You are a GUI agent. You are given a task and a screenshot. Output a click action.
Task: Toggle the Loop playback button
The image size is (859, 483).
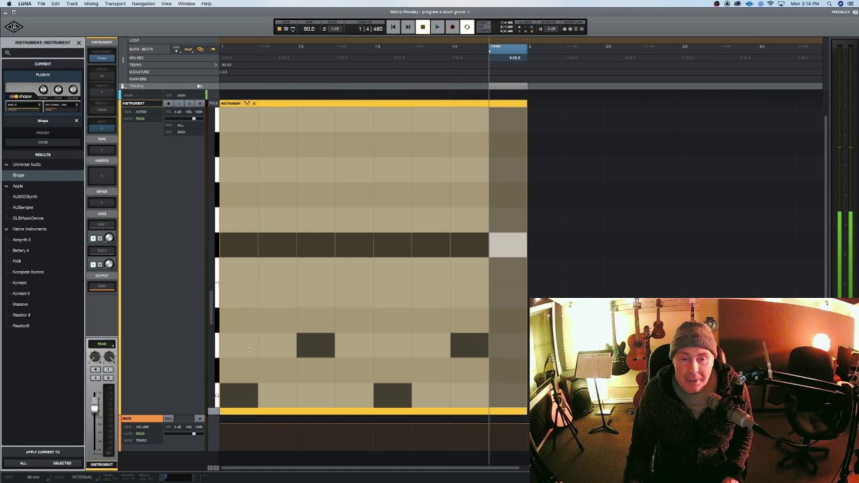[x=467, y=28]
